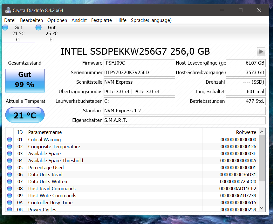Click the CrystalDiskInfo title bar app icon
Viewport: 273px width, 224px height.
tap(8, 10)
